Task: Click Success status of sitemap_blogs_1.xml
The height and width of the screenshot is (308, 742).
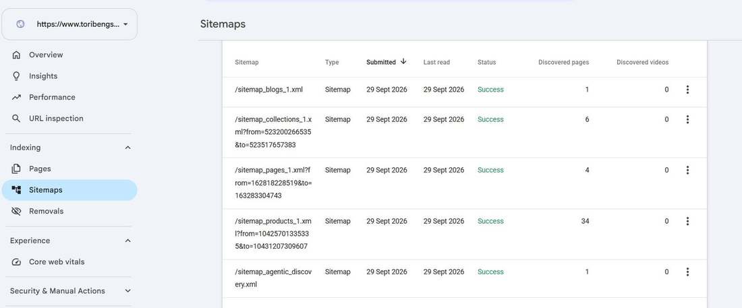Action: [490, 90]
